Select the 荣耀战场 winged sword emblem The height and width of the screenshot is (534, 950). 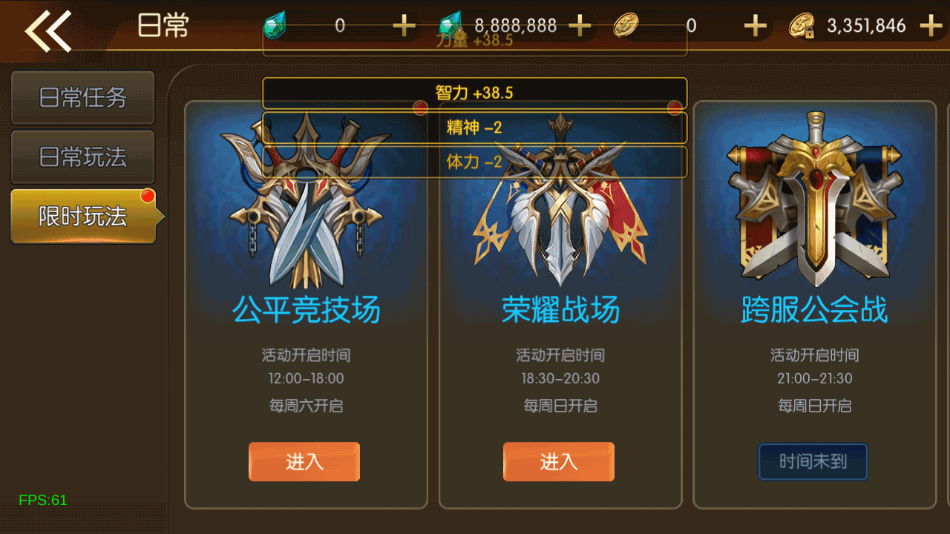560,200
